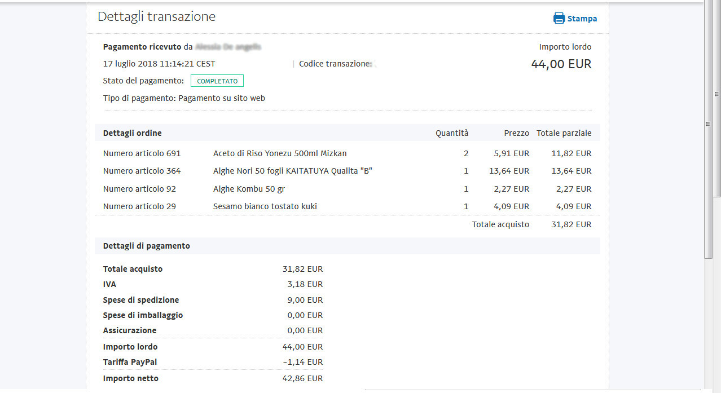
Task: Click the Importo netto label
Action: (130, 378)
